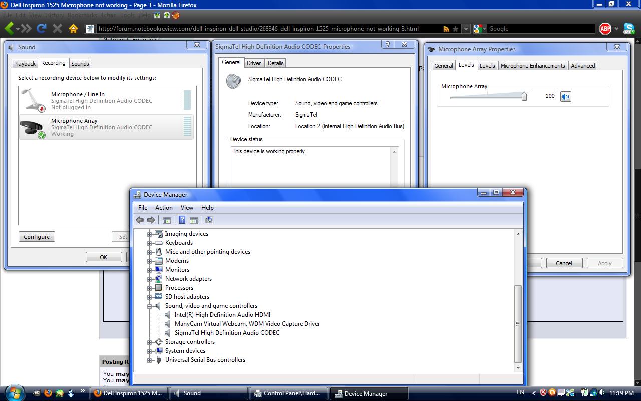Open the Adblock Plus ABP icon
The width and height of the screenshot is (641, 401).
(605, 29)
